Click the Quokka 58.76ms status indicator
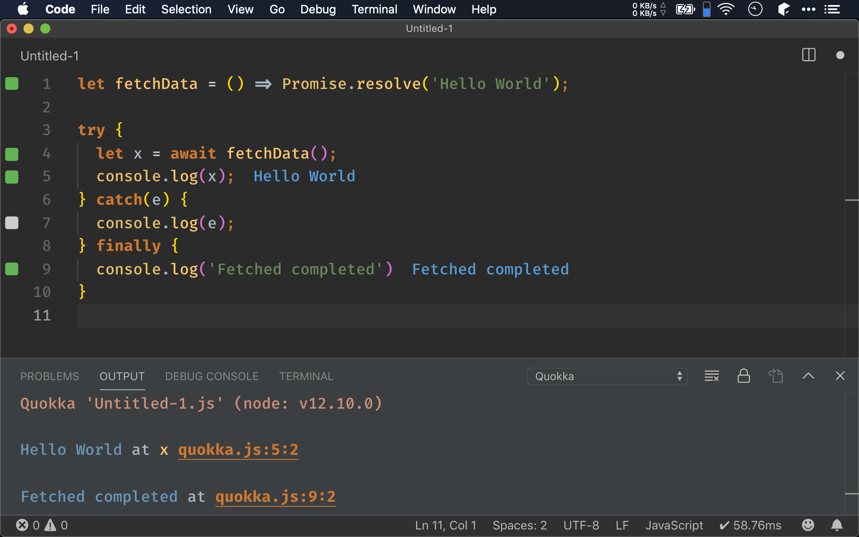The height and width of the screenshot is (537, 859). tap(750, 525)
